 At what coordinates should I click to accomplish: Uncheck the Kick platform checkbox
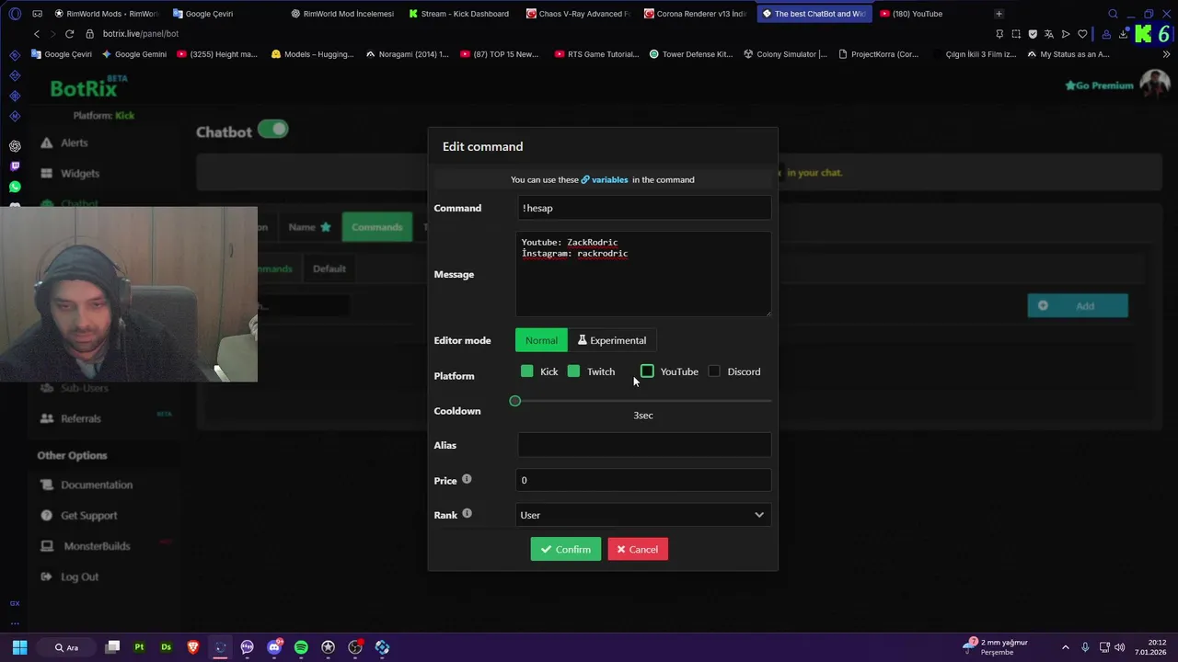point(526,371)
